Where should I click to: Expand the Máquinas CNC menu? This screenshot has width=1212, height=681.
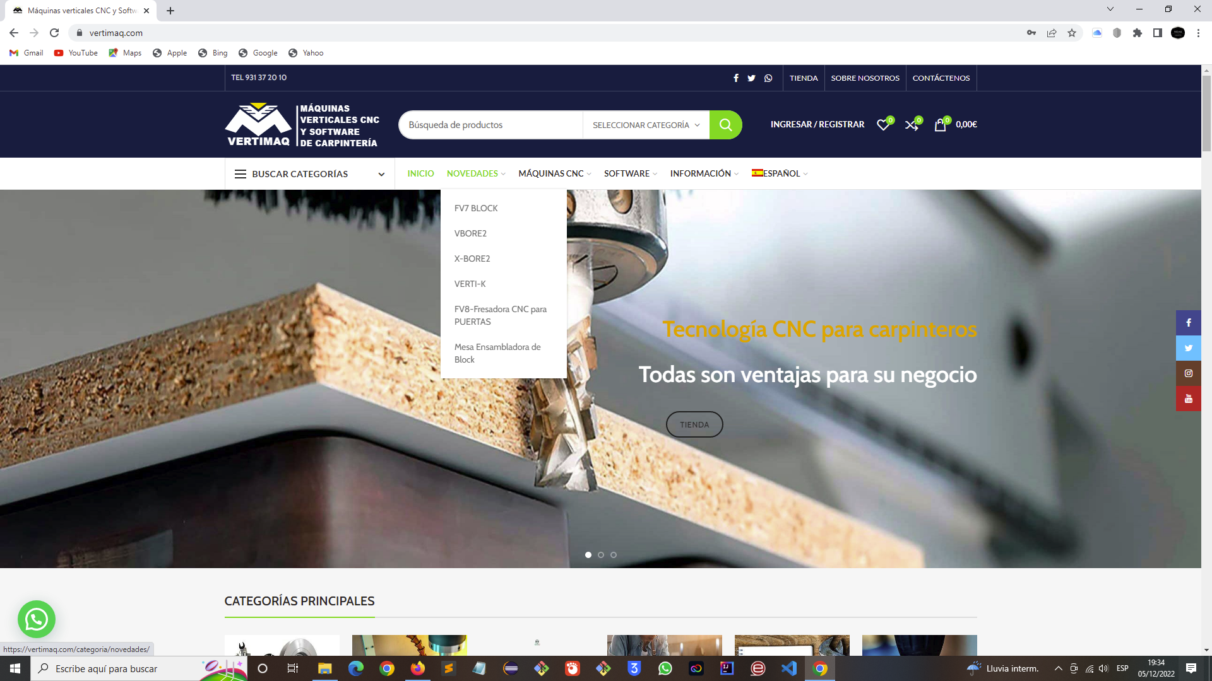pos(554,173)
